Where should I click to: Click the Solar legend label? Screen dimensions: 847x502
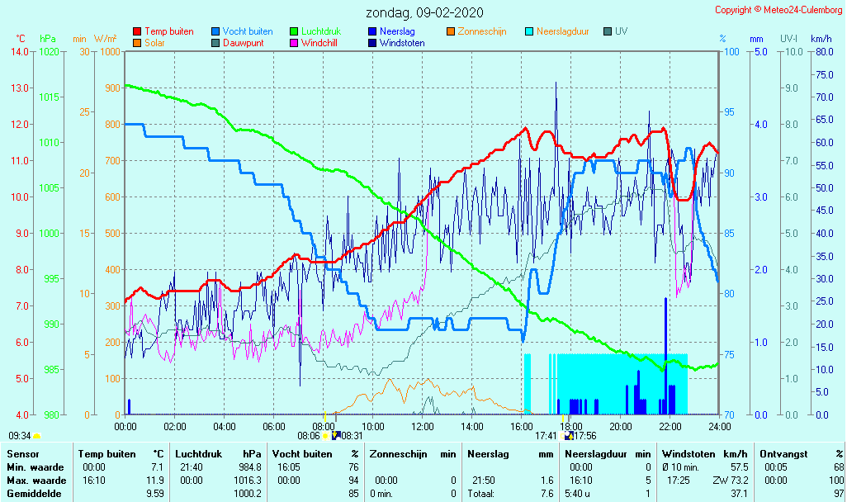pos(154,43)
